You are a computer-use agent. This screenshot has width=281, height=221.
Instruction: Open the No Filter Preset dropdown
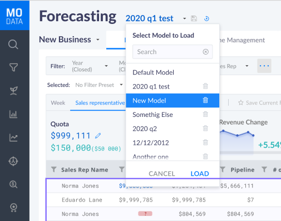121,85
